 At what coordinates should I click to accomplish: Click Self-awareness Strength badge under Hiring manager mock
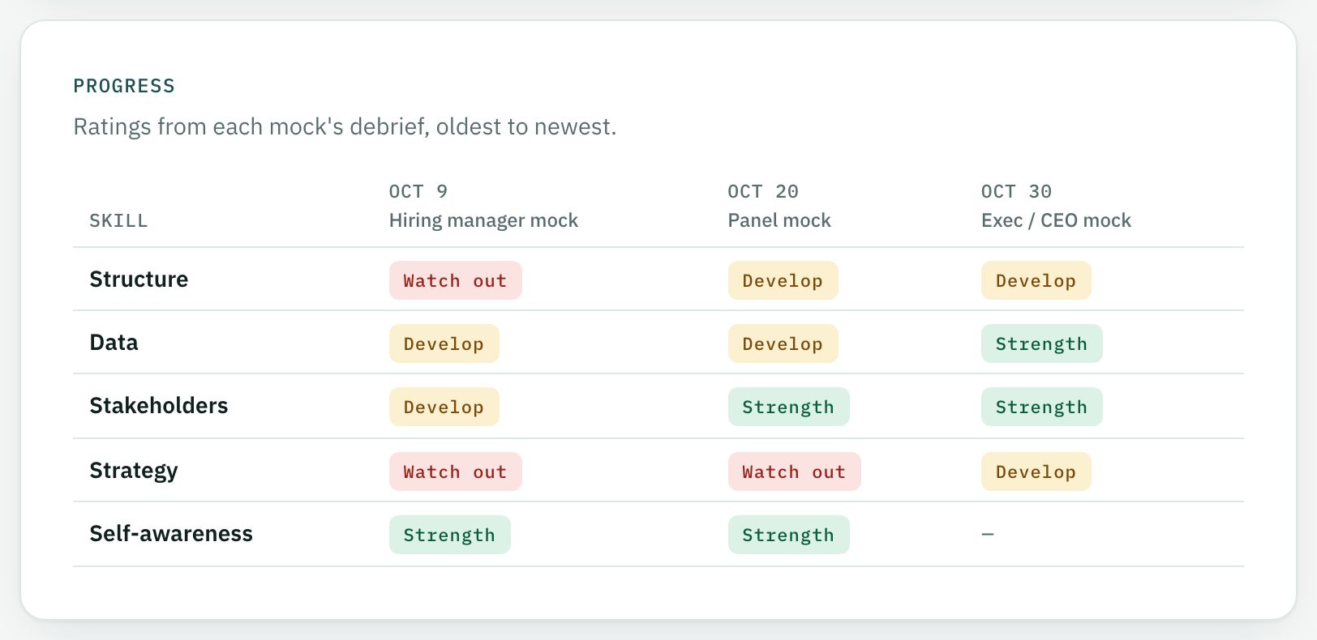pos(450,535)
